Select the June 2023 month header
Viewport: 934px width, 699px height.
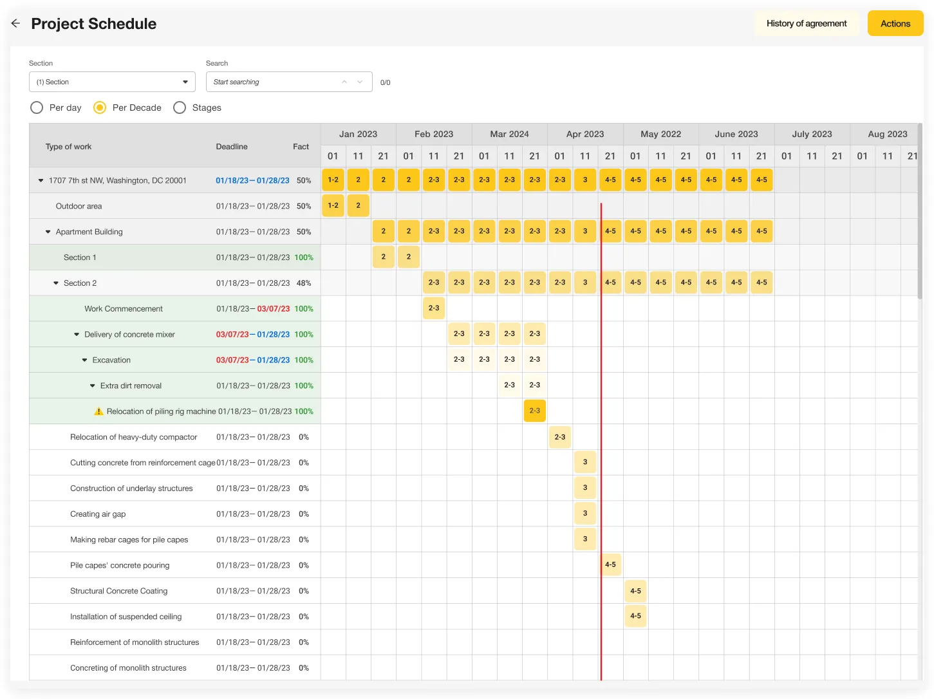(x=736, y=134)
